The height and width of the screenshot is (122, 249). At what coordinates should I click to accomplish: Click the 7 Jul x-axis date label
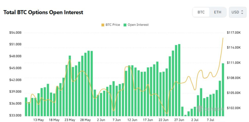210,120
